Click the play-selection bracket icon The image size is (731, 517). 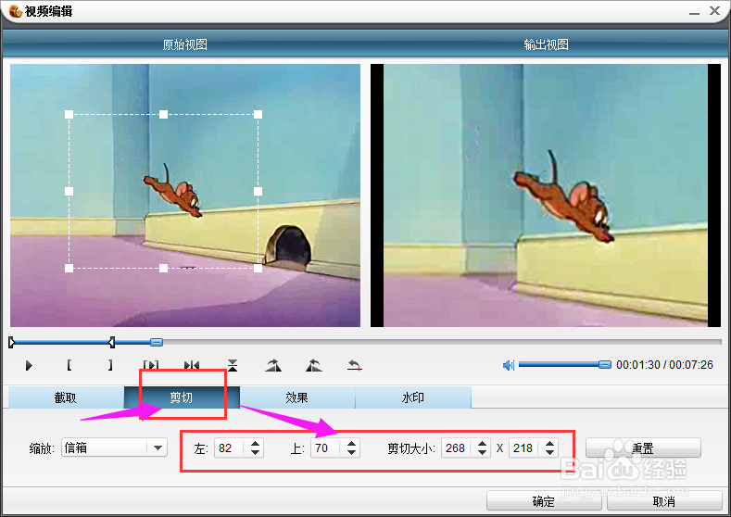tap(151, 365)
